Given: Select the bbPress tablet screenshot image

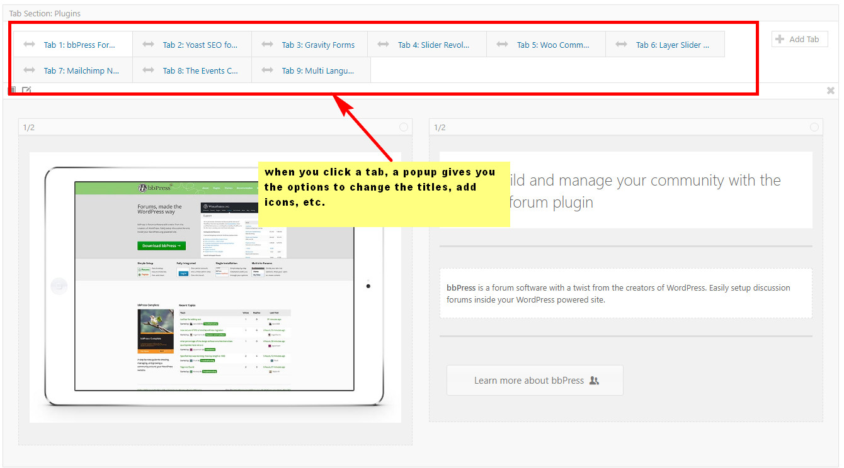Looking at the screenshot, I should (215, 287).
